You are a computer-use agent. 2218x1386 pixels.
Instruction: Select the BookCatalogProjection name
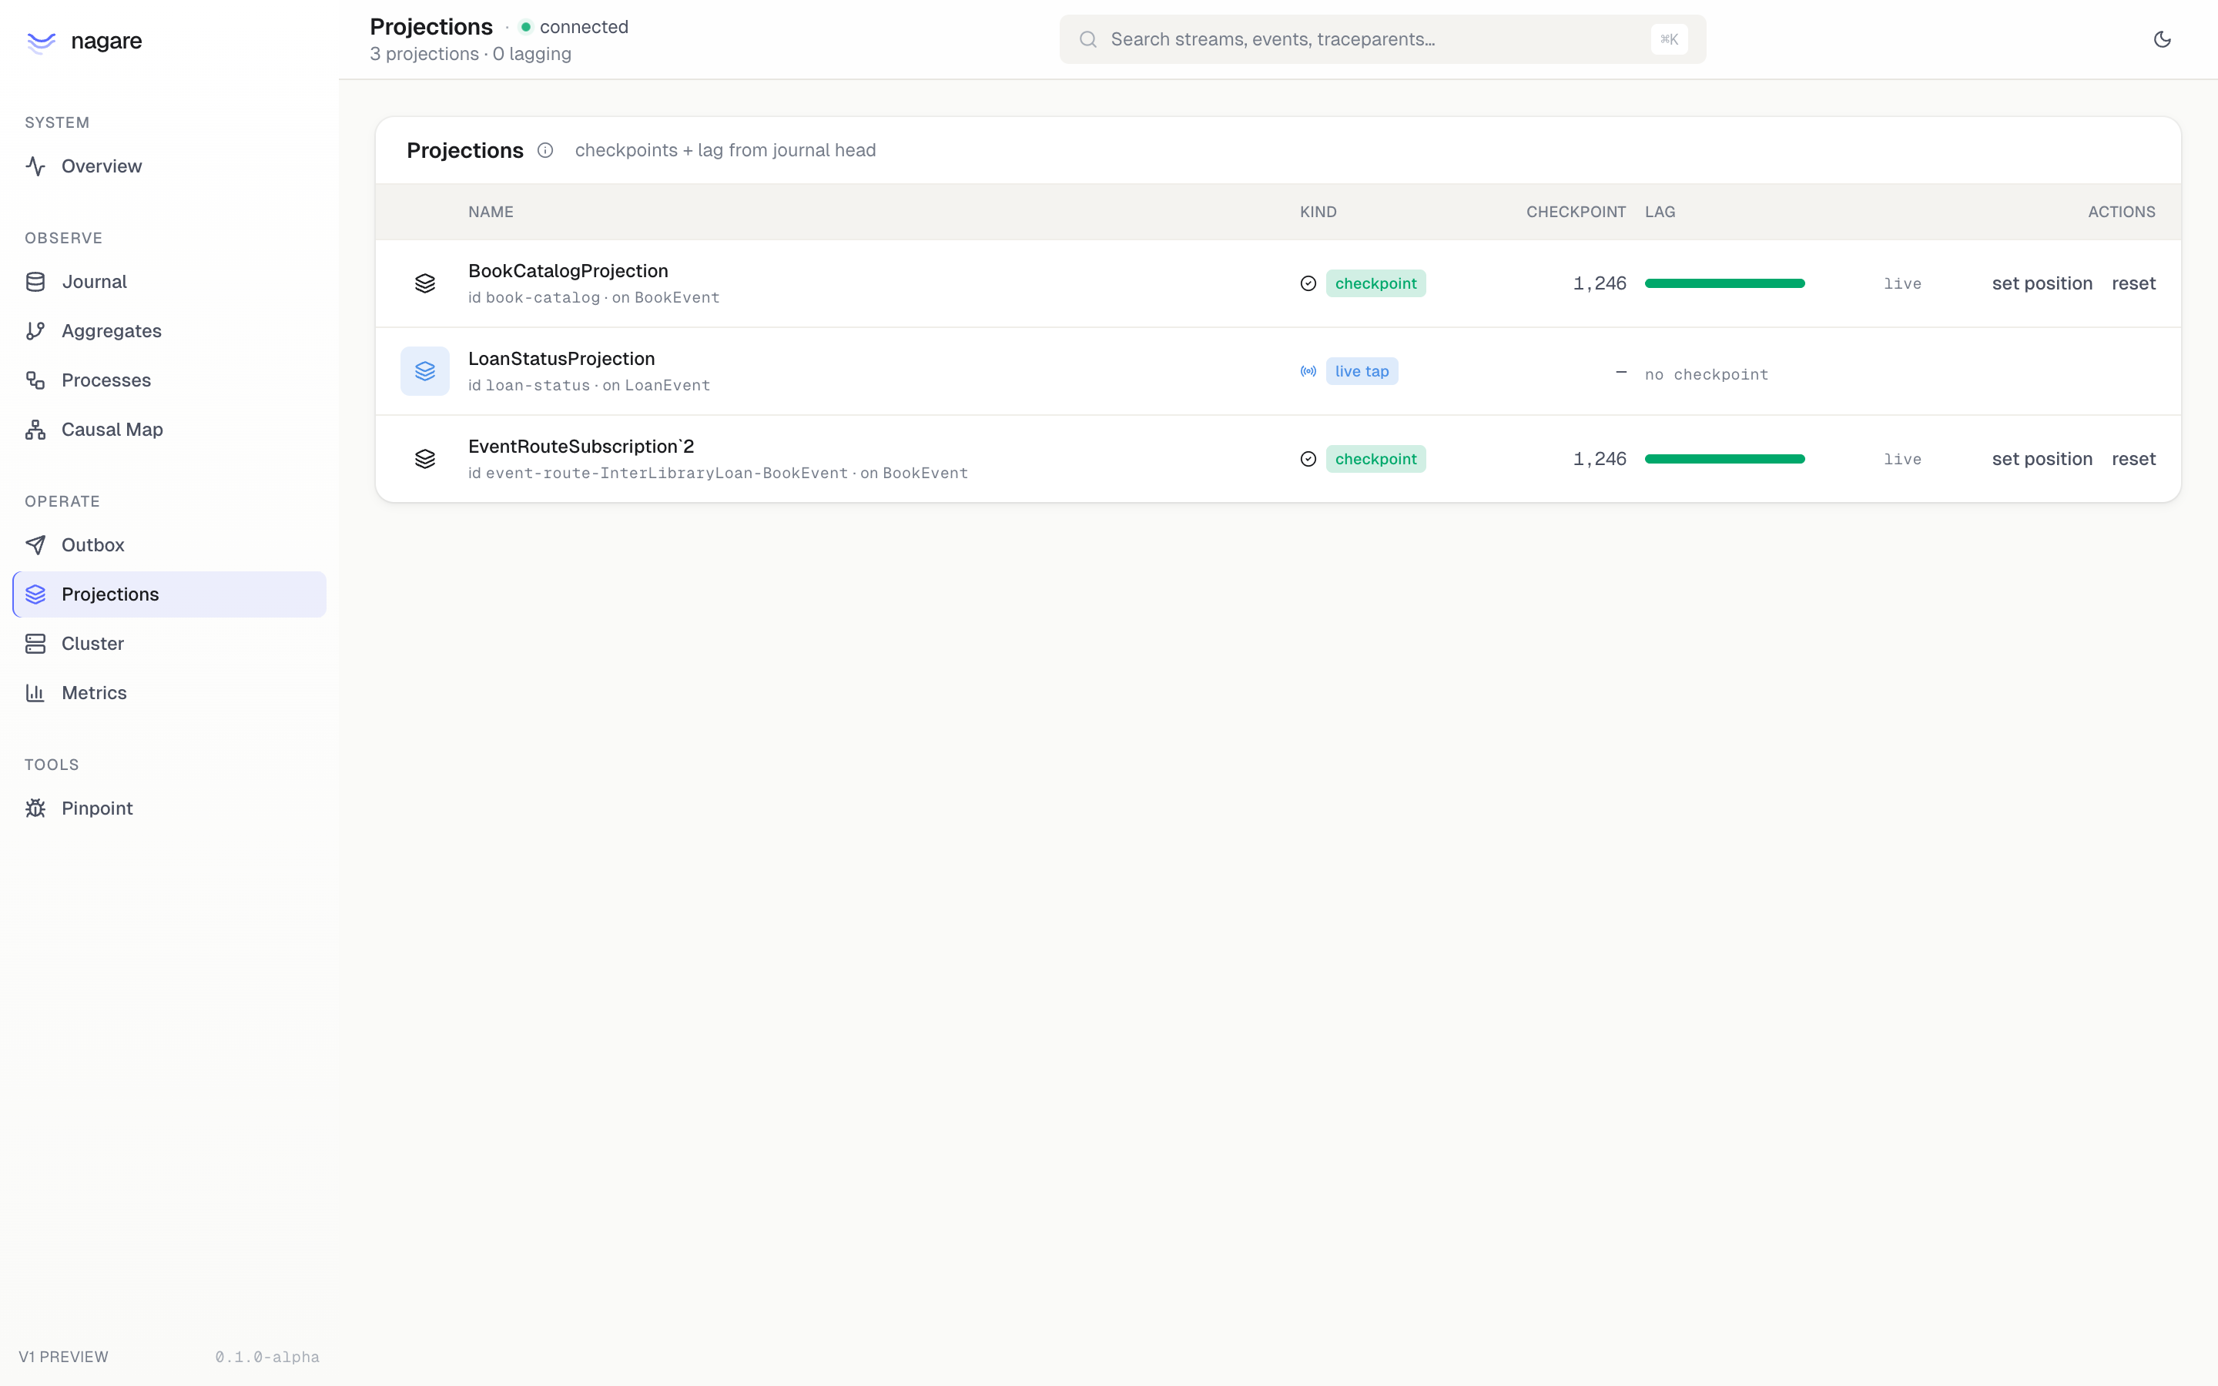pos(568,270)
